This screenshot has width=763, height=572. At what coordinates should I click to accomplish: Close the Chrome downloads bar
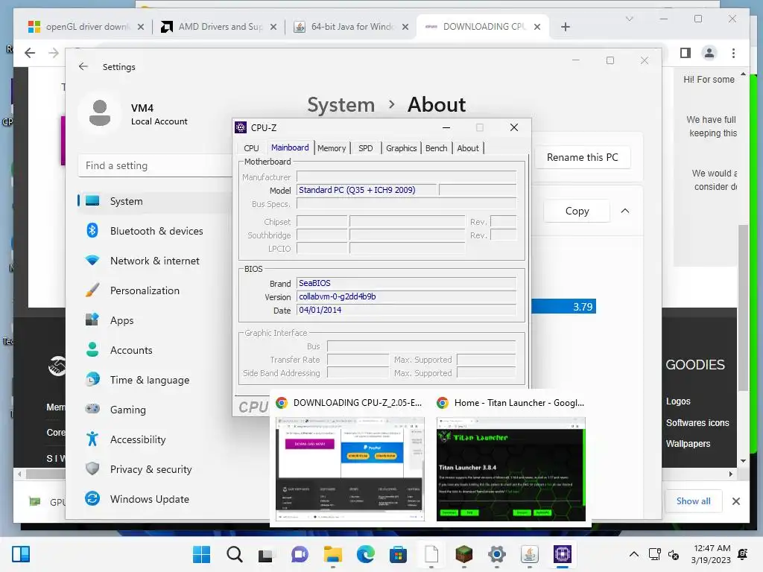pyautogui.click(x=735, y=501)
